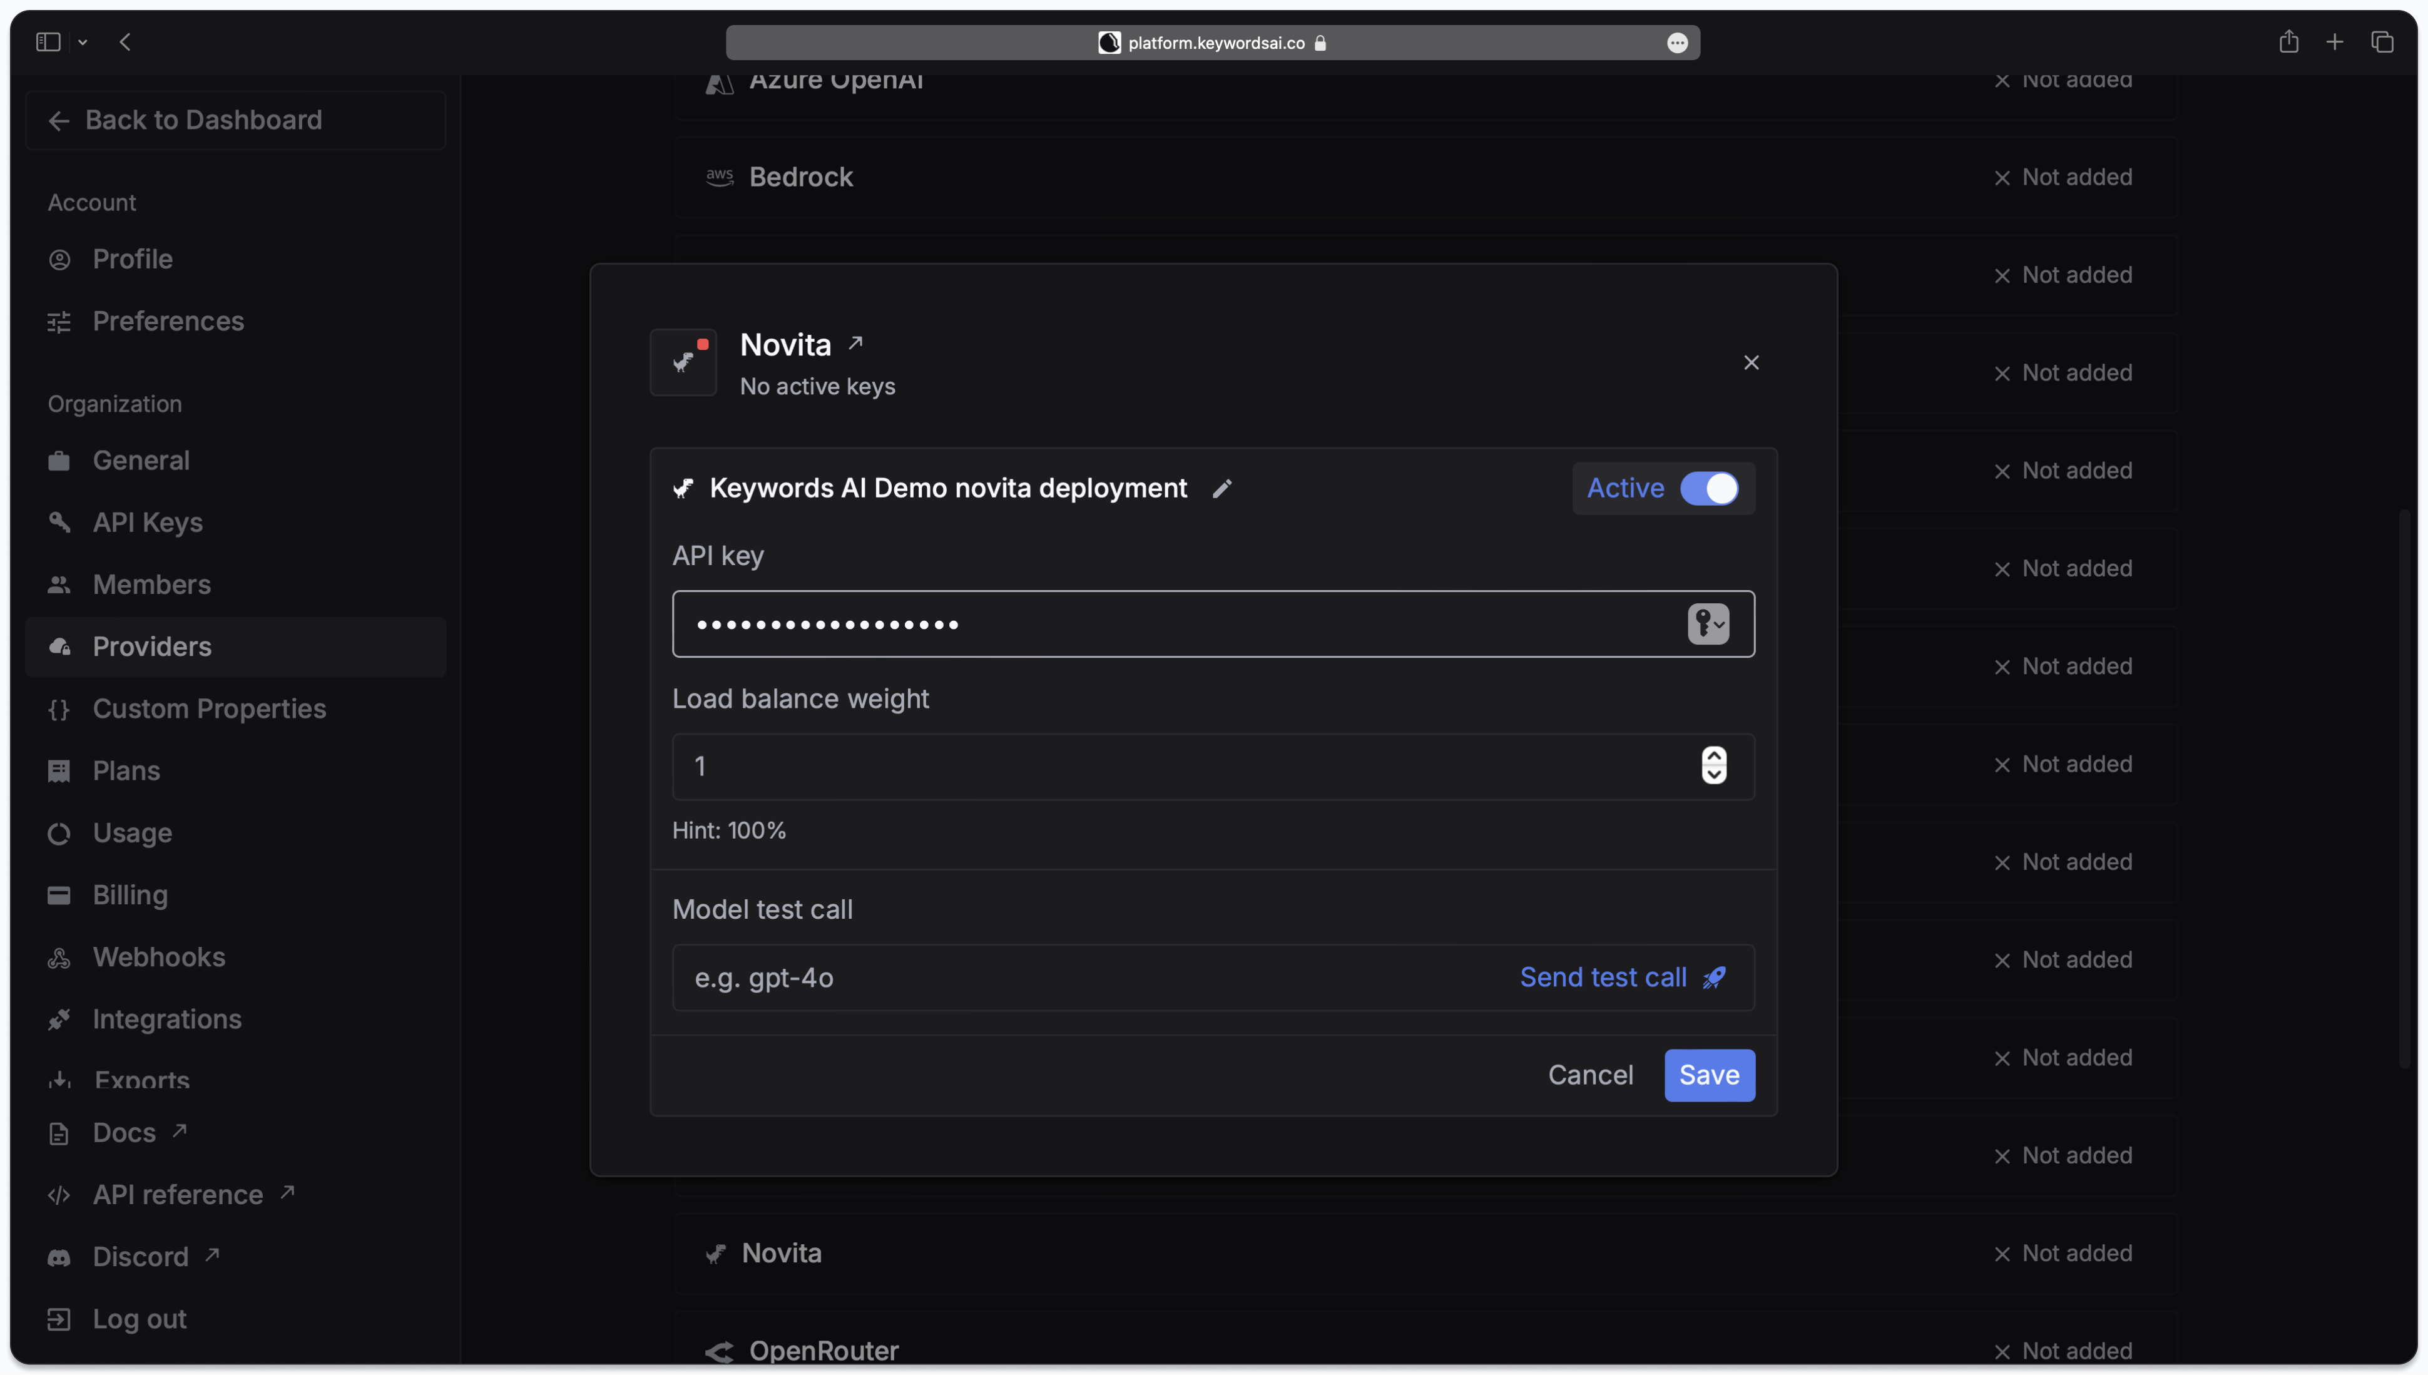This screenshot has width=2428, height=1375.
Task: Go Back to Dashboard
Action: click(236, 120)
